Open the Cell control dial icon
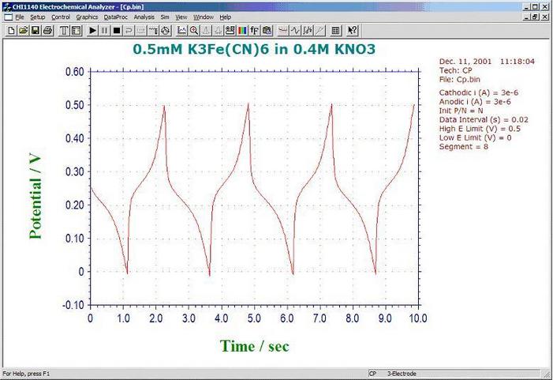The height and width of the screenshot is (380, 553). 165,31
